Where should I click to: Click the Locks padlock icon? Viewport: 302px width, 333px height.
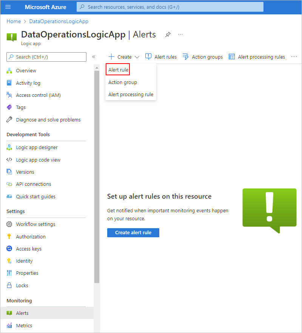[x=9, y=285]
